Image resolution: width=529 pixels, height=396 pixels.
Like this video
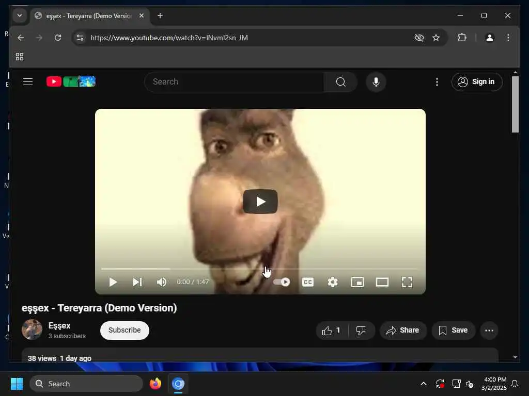coord(332,331)
